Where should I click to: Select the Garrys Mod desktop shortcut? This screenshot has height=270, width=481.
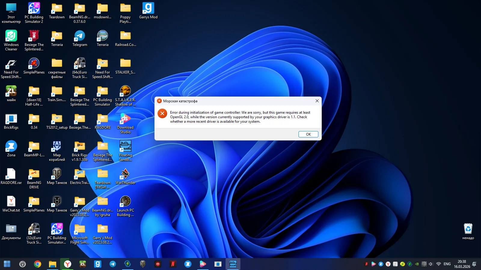point(148,11)
